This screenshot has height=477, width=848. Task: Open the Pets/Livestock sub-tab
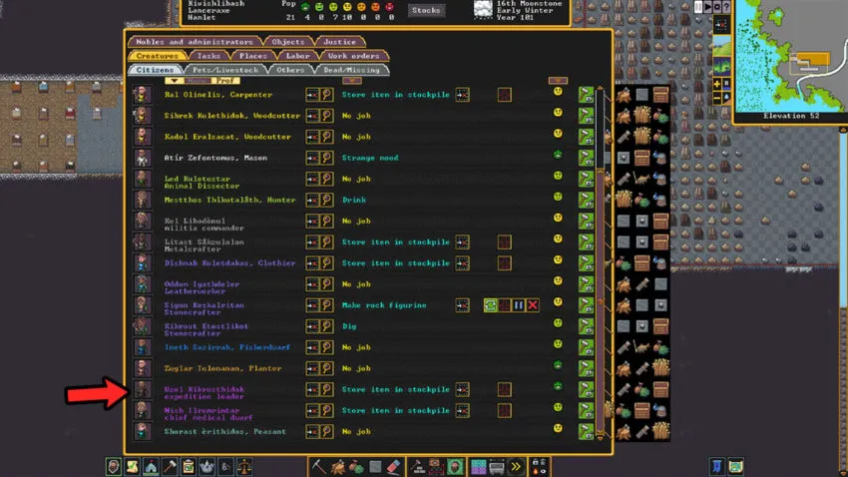[x=222, y=70]
